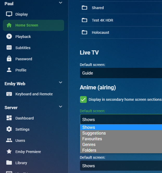Click the Library folder icon in sidebar
Image resolution: width=162 pixels, height=173 pixels.
coord(9,163)
